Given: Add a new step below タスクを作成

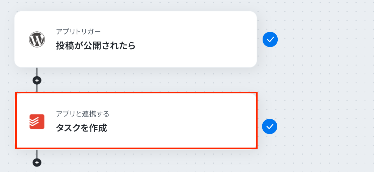Looking at the screenshot, I should coord(37,162).
